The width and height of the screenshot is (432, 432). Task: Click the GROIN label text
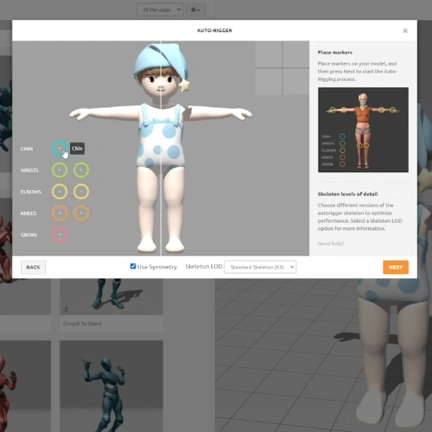click(x=29, y=235)
